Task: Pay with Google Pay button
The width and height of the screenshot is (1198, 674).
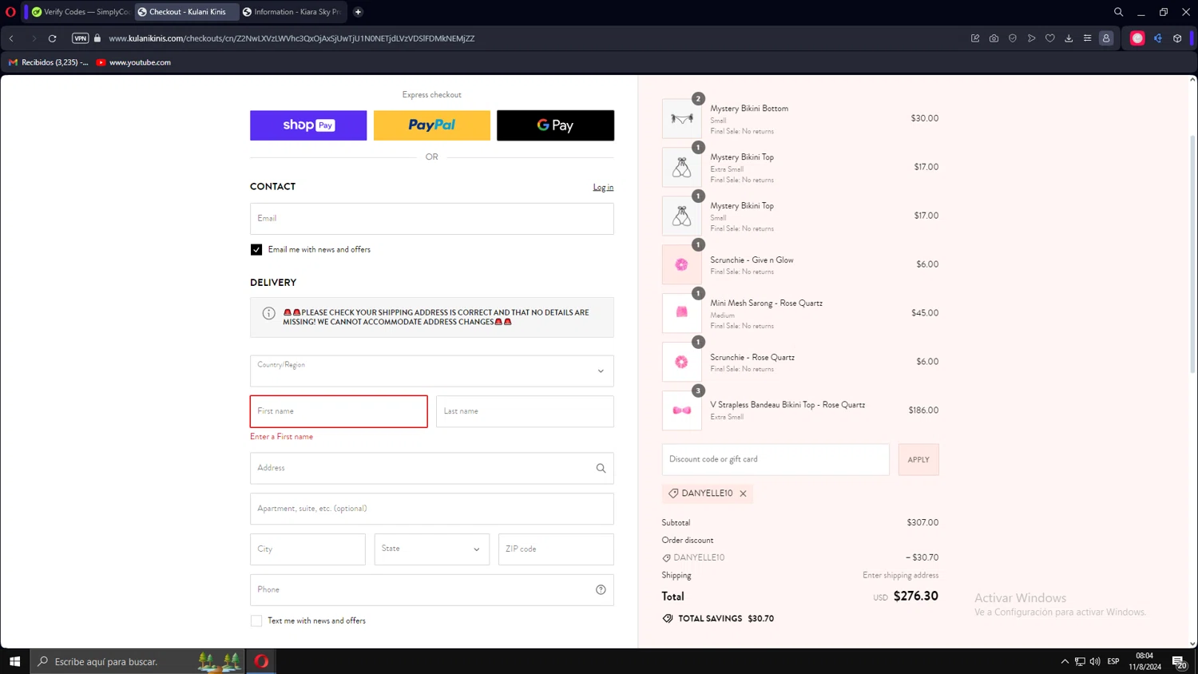Action: 555,125
